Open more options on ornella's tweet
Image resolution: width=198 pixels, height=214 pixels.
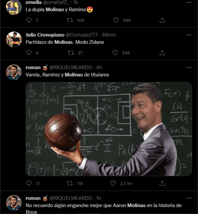pos(189,2)
